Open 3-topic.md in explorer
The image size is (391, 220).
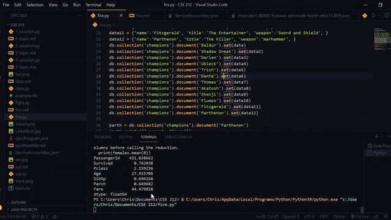pos(26,67)
